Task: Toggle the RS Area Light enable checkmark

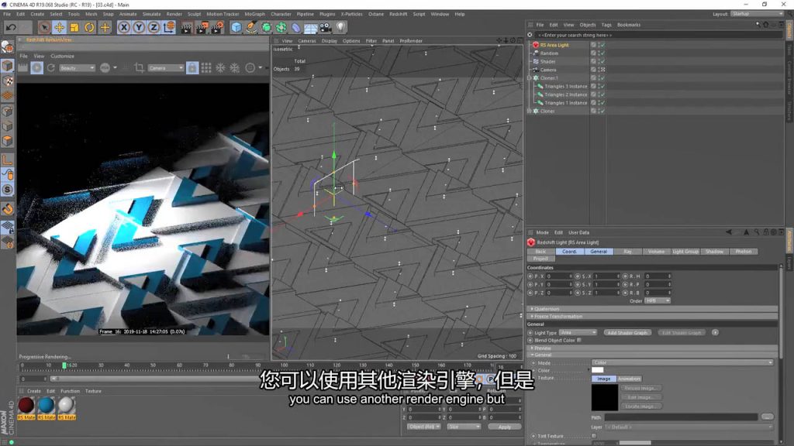Action: pyautogui.click(x=602, y=45)
